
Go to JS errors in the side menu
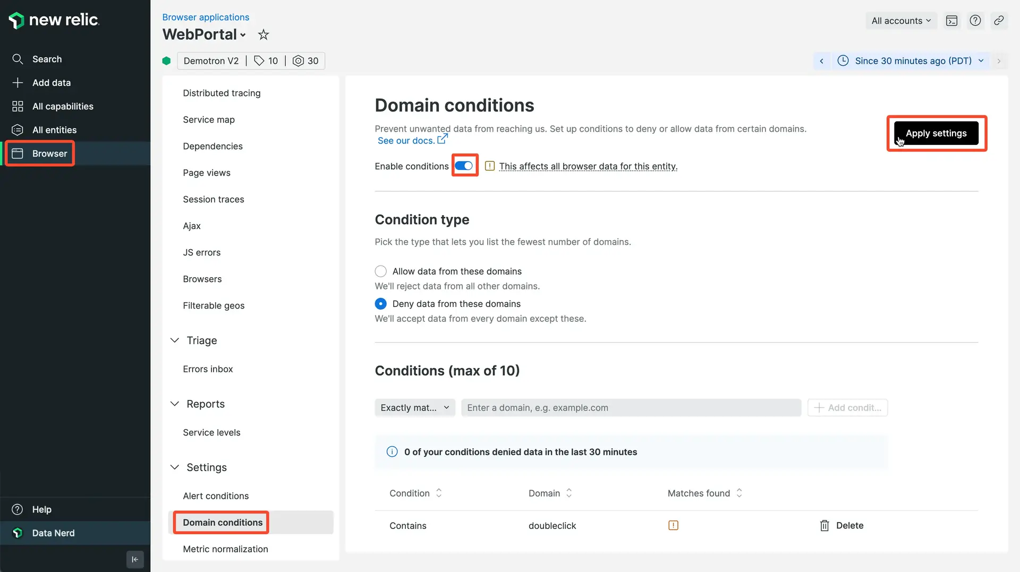click(x=201, y=253)
